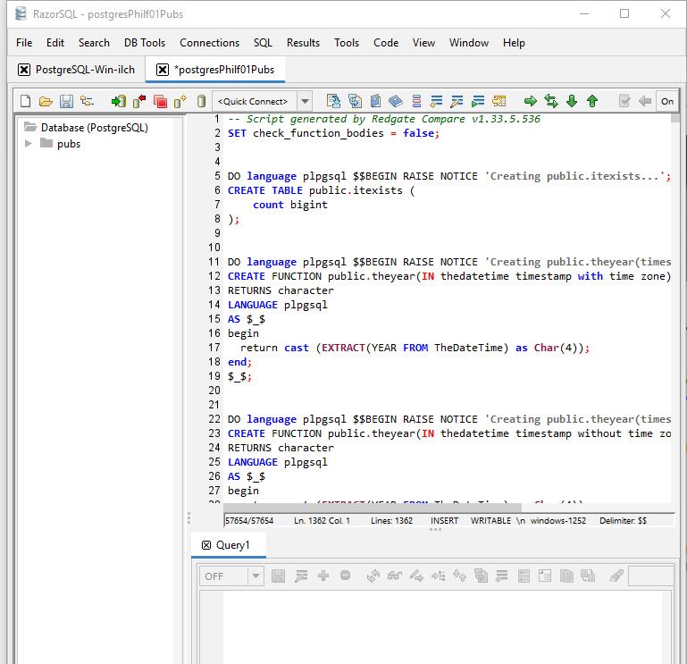
Task: Click the second document-copy toolbar icon
Action: coord(355,101)
